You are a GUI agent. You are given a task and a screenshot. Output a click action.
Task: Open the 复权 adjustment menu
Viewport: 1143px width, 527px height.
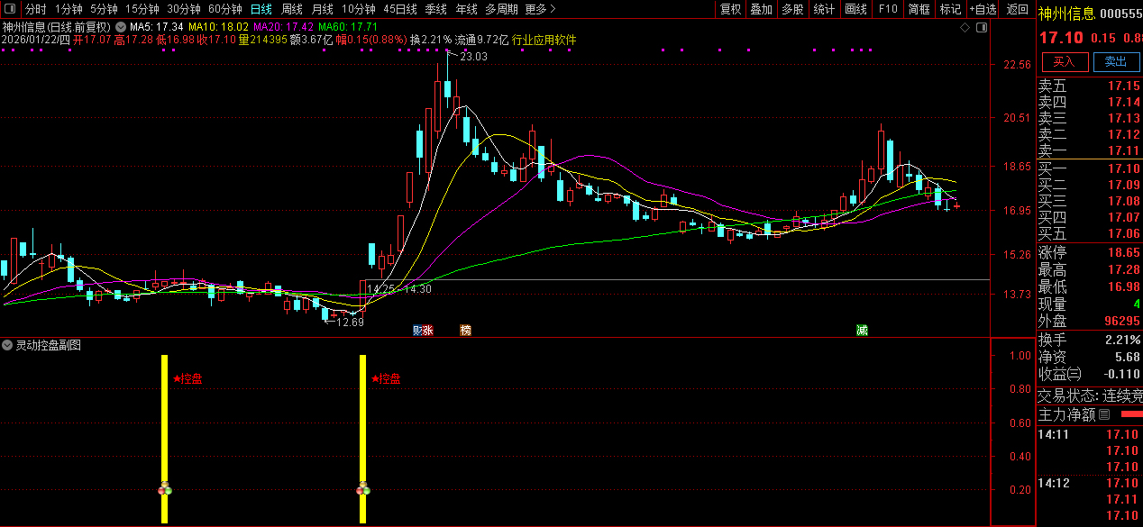pyautogui.click(x=730, y=9)
